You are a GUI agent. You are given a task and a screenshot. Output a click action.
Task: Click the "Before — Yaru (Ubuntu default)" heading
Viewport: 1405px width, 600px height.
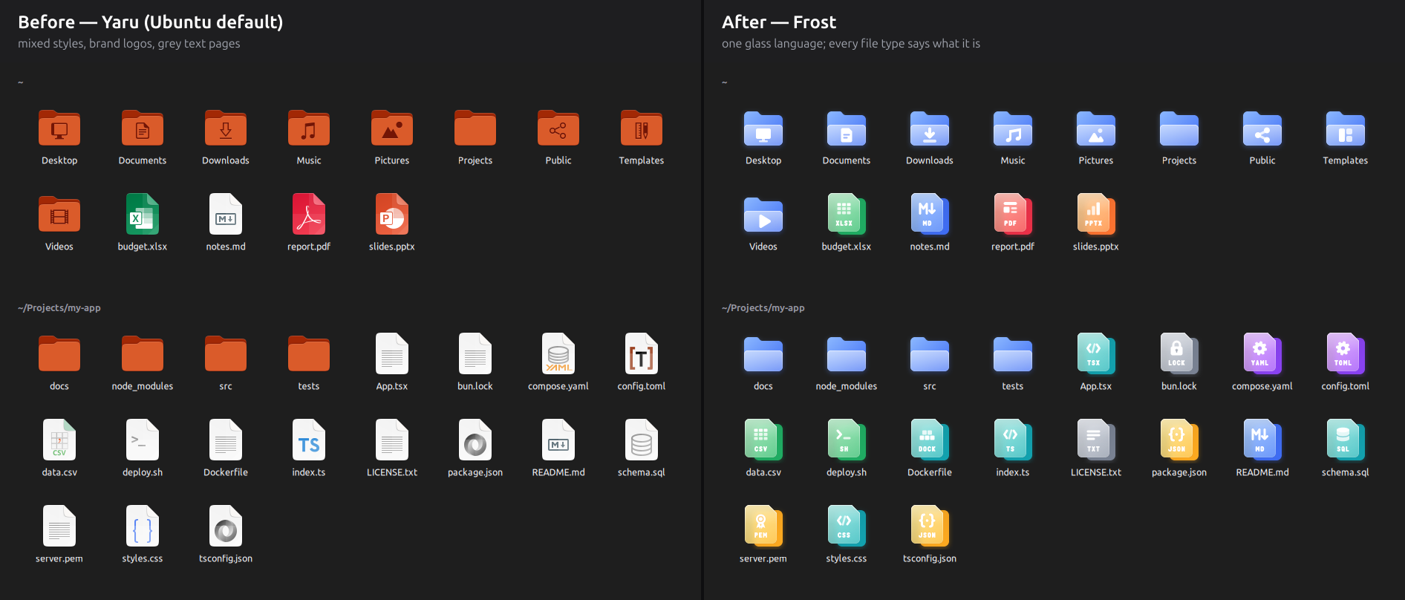click(151, 22)
